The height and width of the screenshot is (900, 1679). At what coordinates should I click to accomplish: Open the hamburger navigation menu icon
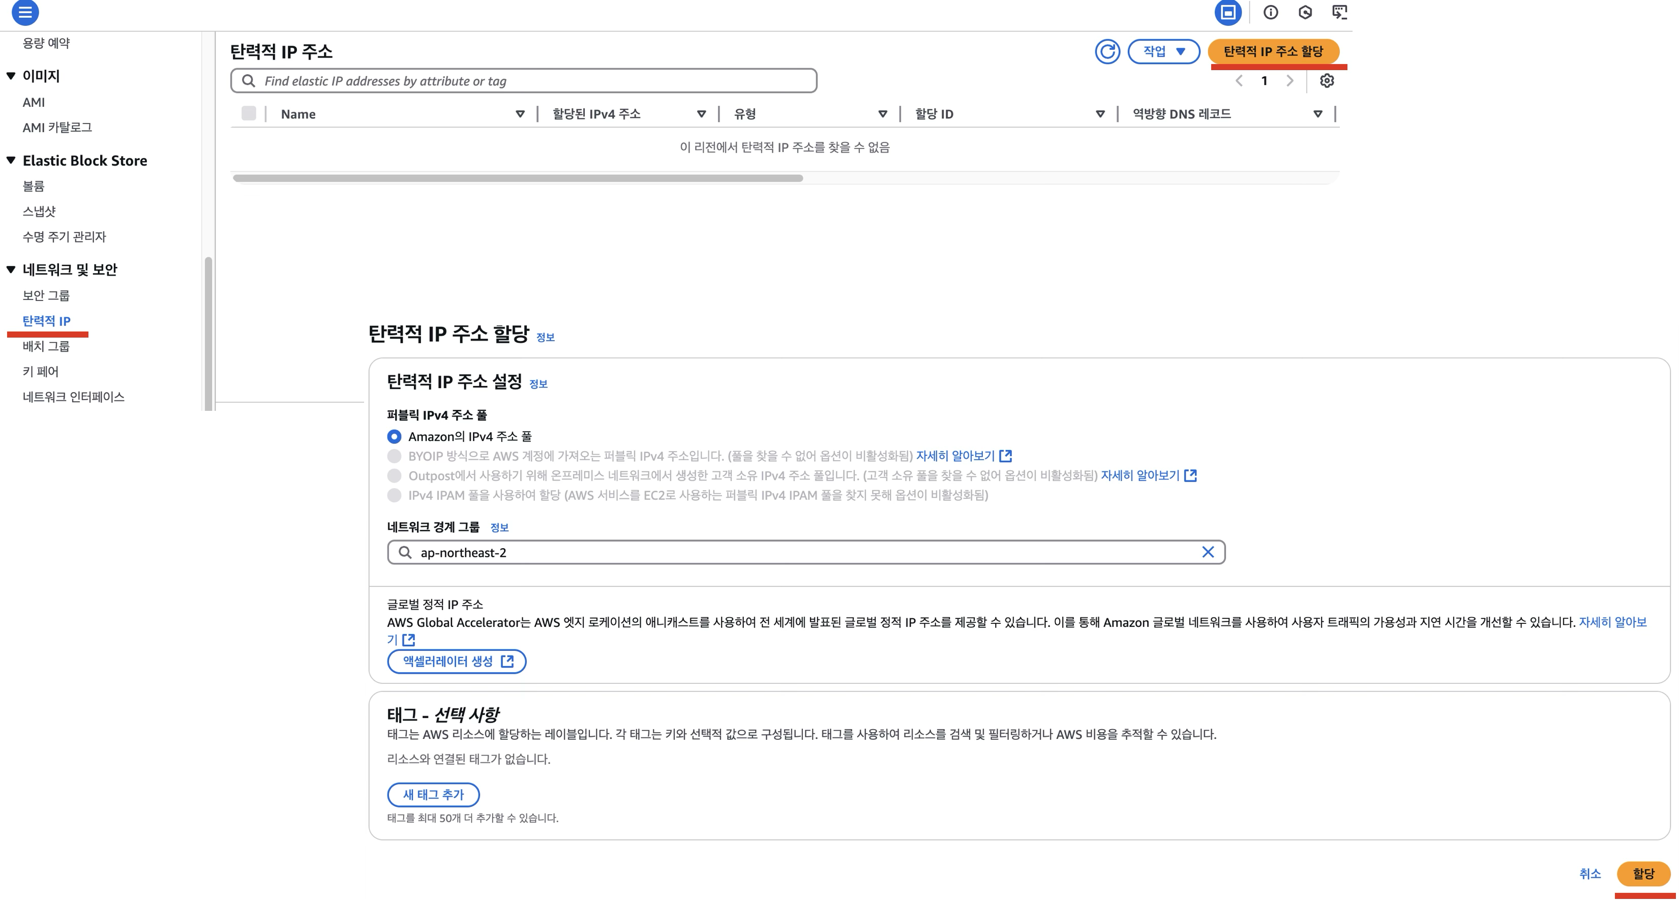25,12
